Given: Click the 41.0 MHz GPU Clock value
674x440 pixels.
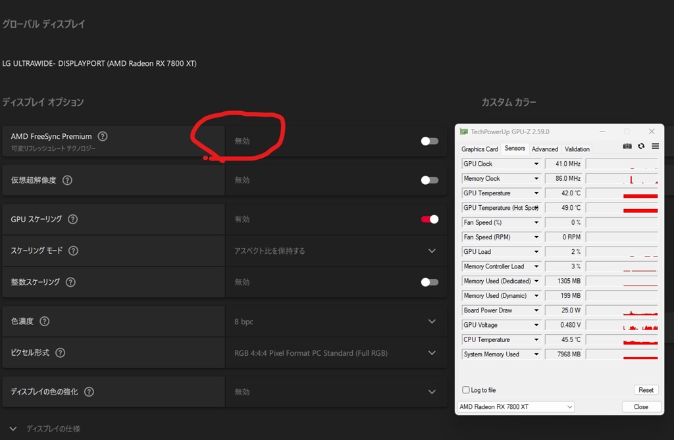Looking at the screenshot, I should (563, 164).
